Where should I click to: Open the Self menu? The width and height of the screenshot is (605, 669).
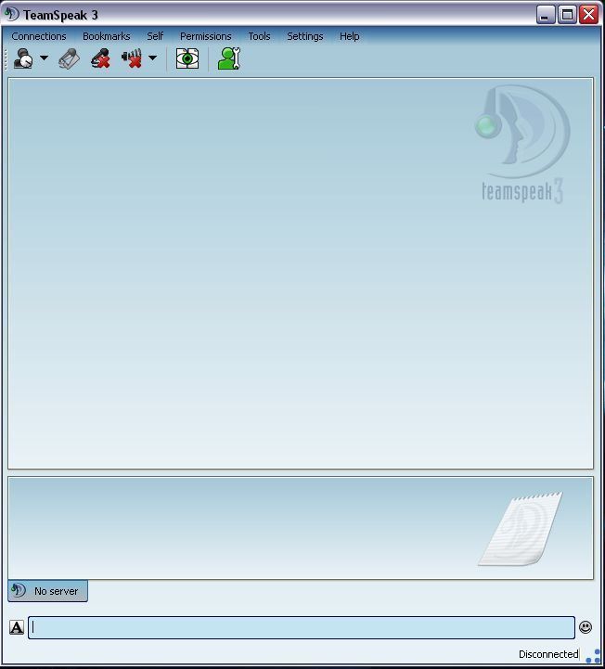click(x=155, y=36)
